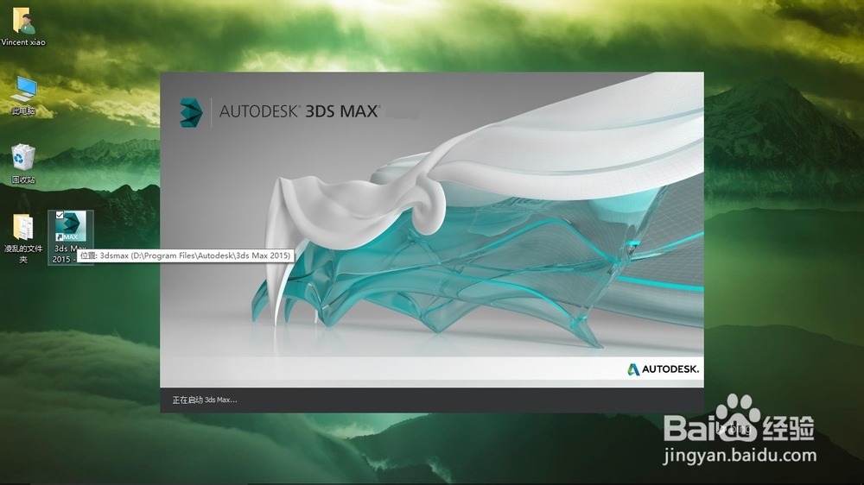The width and height of the screenshot is (864, 485).
Task: Click the 3ds Max logo on splash screen
Action: click(191, 112)
